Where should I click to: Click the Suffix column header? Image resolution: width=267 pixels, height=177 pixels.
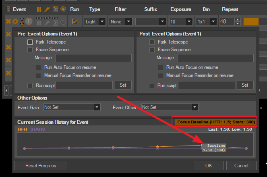point(151,9)
